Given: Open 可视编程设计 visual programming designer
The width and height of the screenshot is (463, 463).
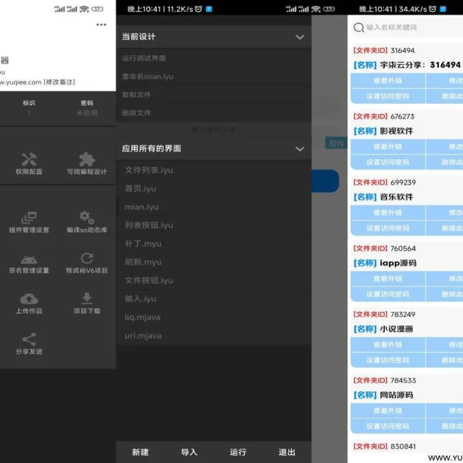Looking at the screenshot, I should point(87,163).
